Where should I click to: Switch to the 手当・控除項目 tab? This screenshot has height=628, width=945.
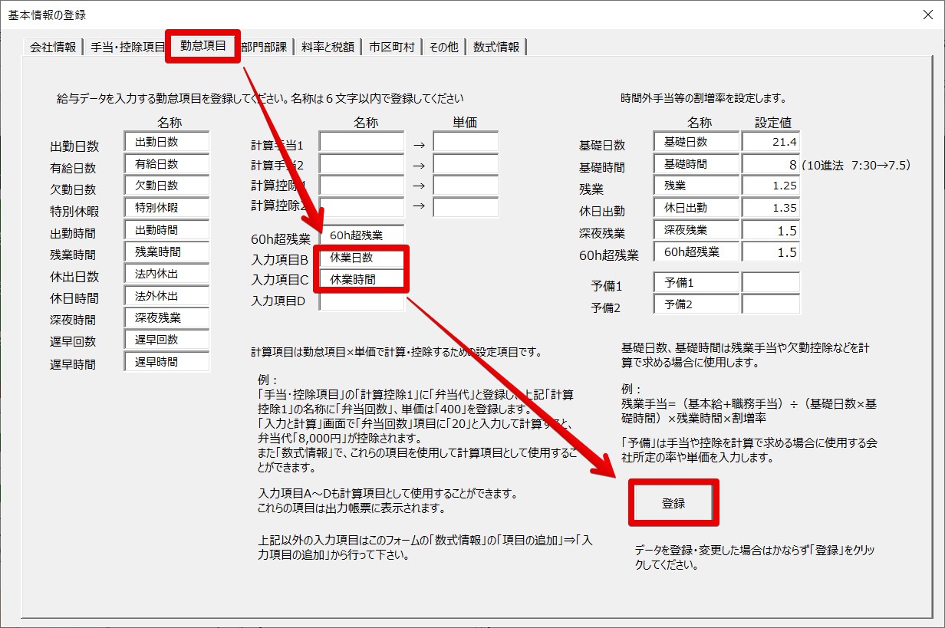coord(127,47)
